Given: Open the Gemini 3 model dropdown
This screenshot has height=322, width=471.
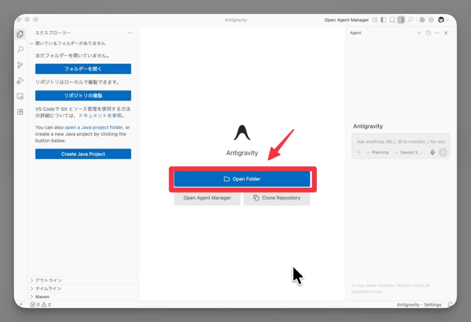Looking at the screenshot, I should pos(409,152).
